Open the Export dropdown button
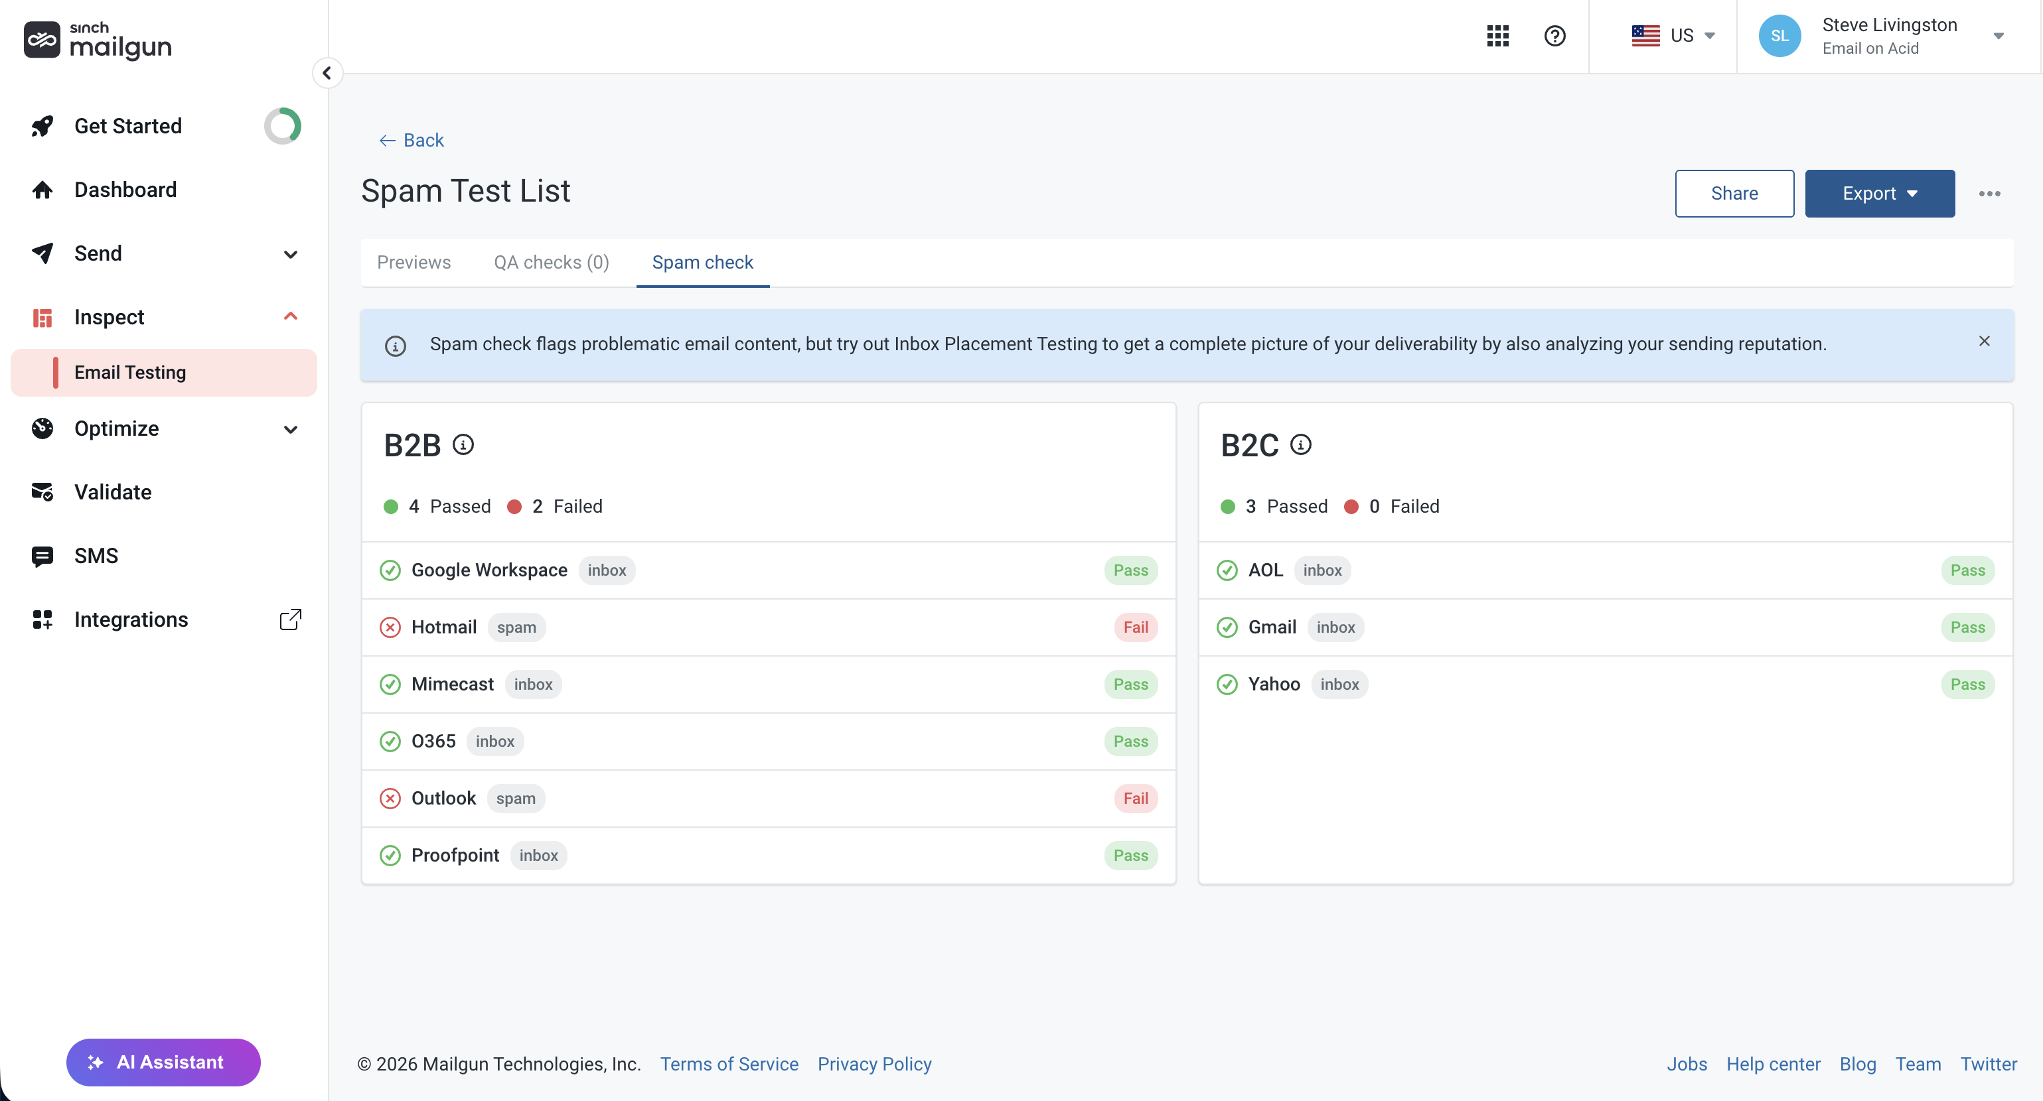2043x1101 pixels. [x=1879, y=194]
